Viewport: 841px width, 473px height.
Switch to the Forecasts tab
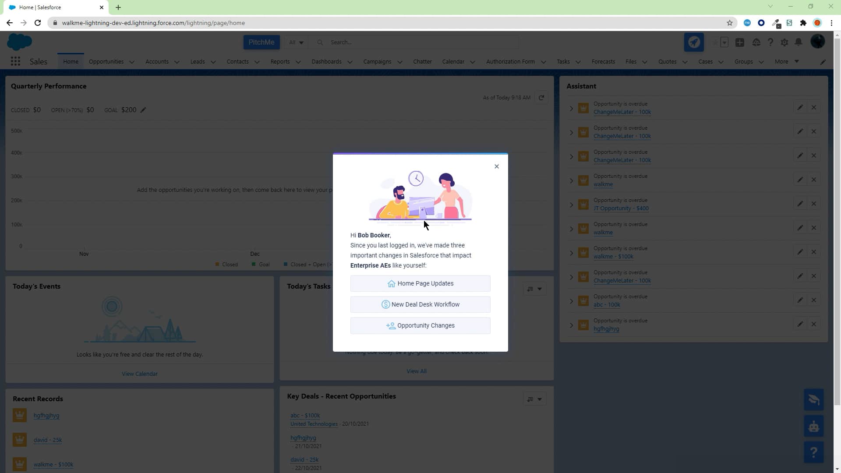point(603,61)
